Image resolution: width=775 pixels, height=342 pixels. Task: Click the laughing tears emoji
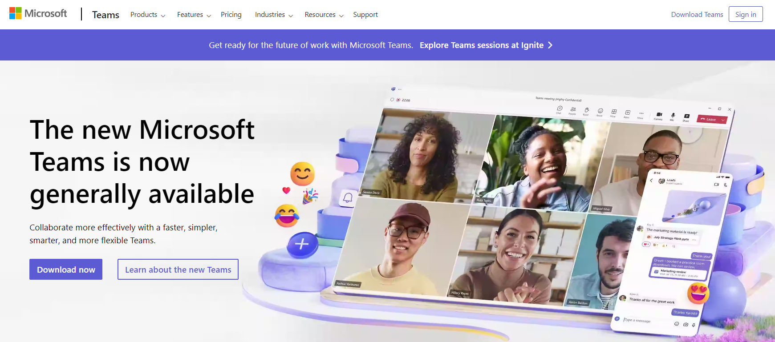click(287, 216)
